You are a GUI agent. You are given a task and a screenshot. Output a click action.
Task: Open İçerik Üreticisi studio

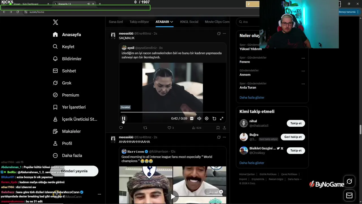point(75,119)
